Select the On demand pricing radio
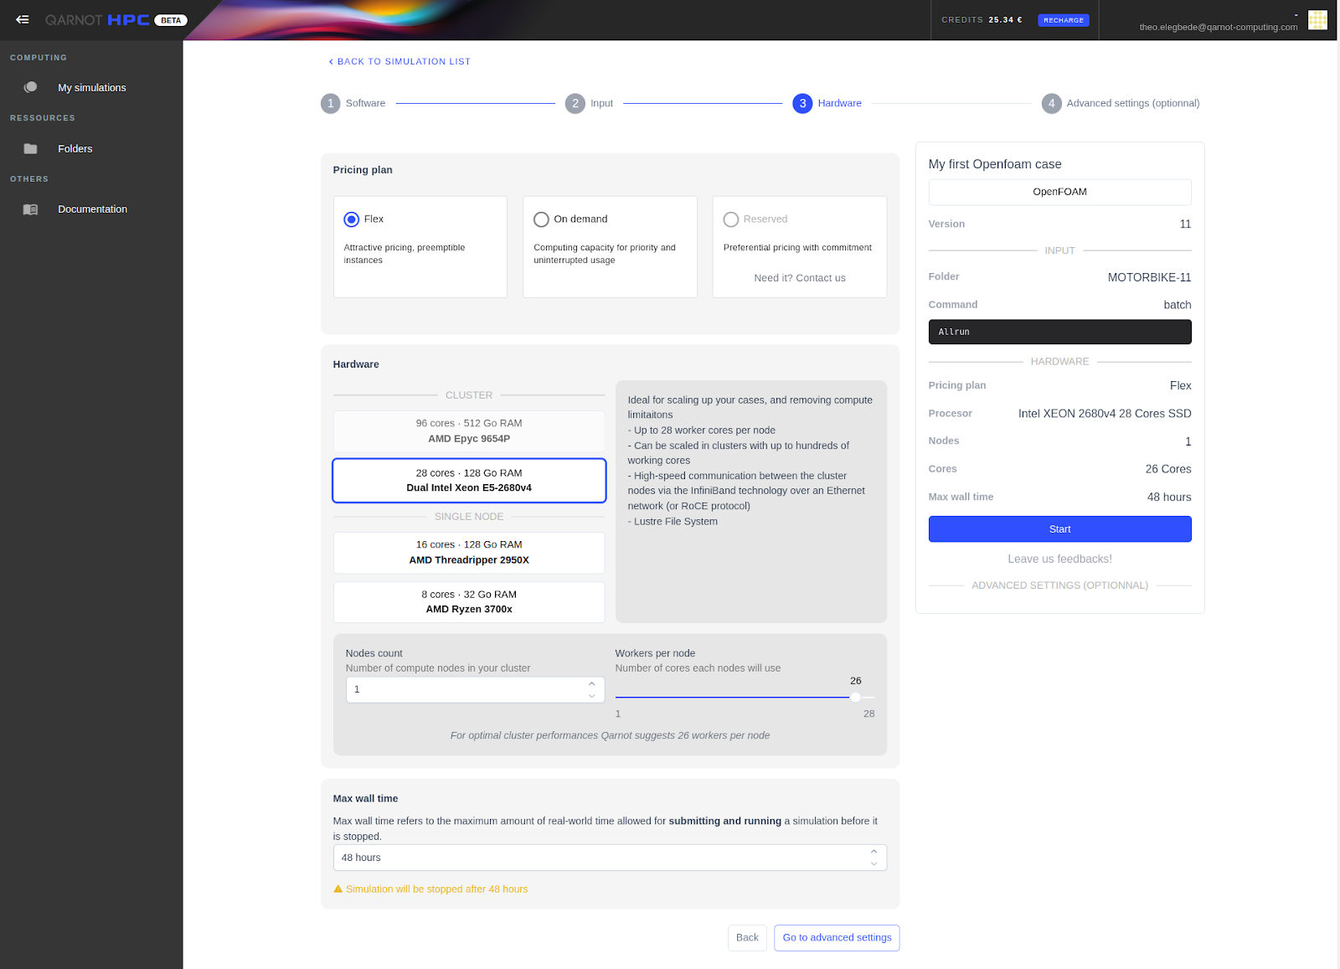Image resolution: width=1340 pixels, height=969 pixels. (541, 219)
